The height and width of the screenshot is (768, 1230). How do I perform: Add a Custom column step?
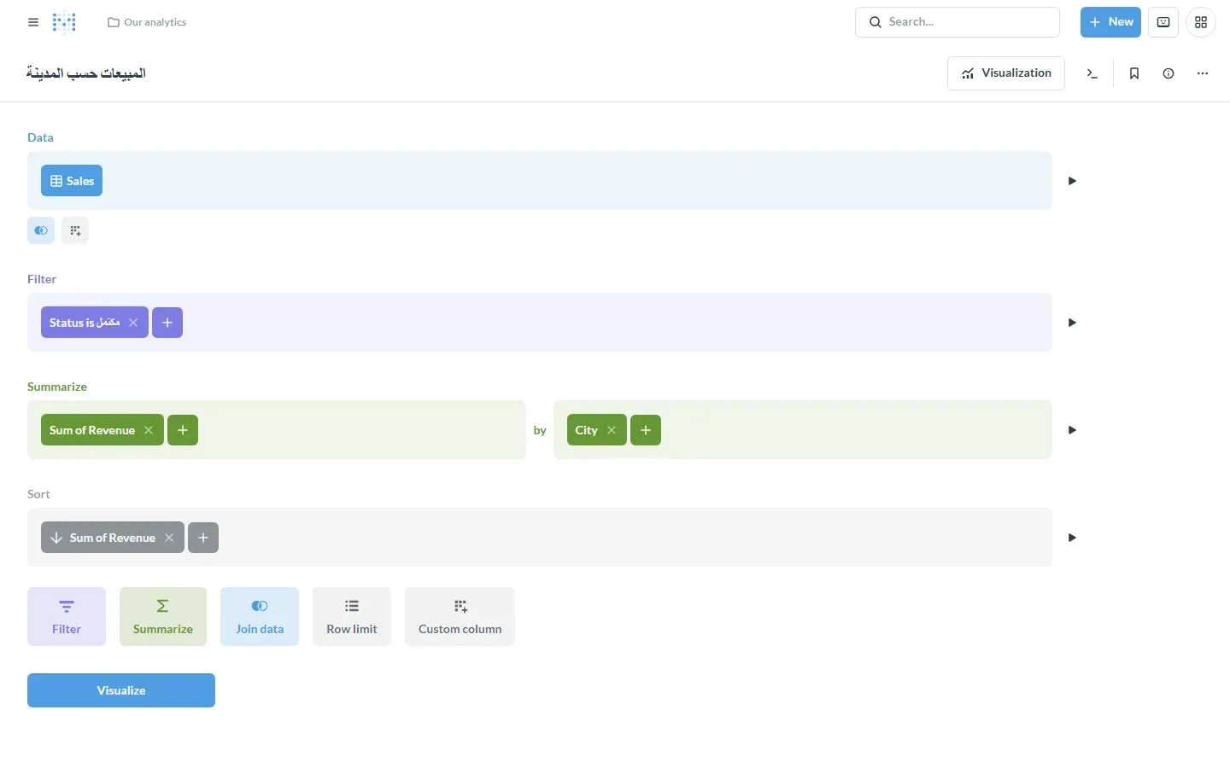click(x=460, y=616)
